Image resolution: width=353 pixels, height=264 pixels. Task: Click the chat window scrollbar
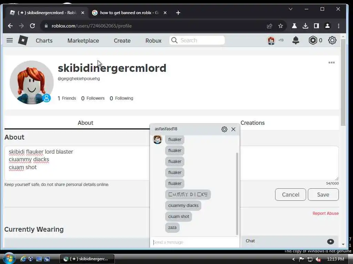click(237, 194)
